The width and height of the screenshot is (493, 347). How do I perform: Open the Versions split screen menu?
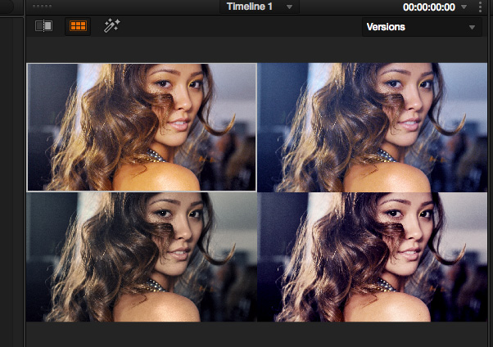414,27
